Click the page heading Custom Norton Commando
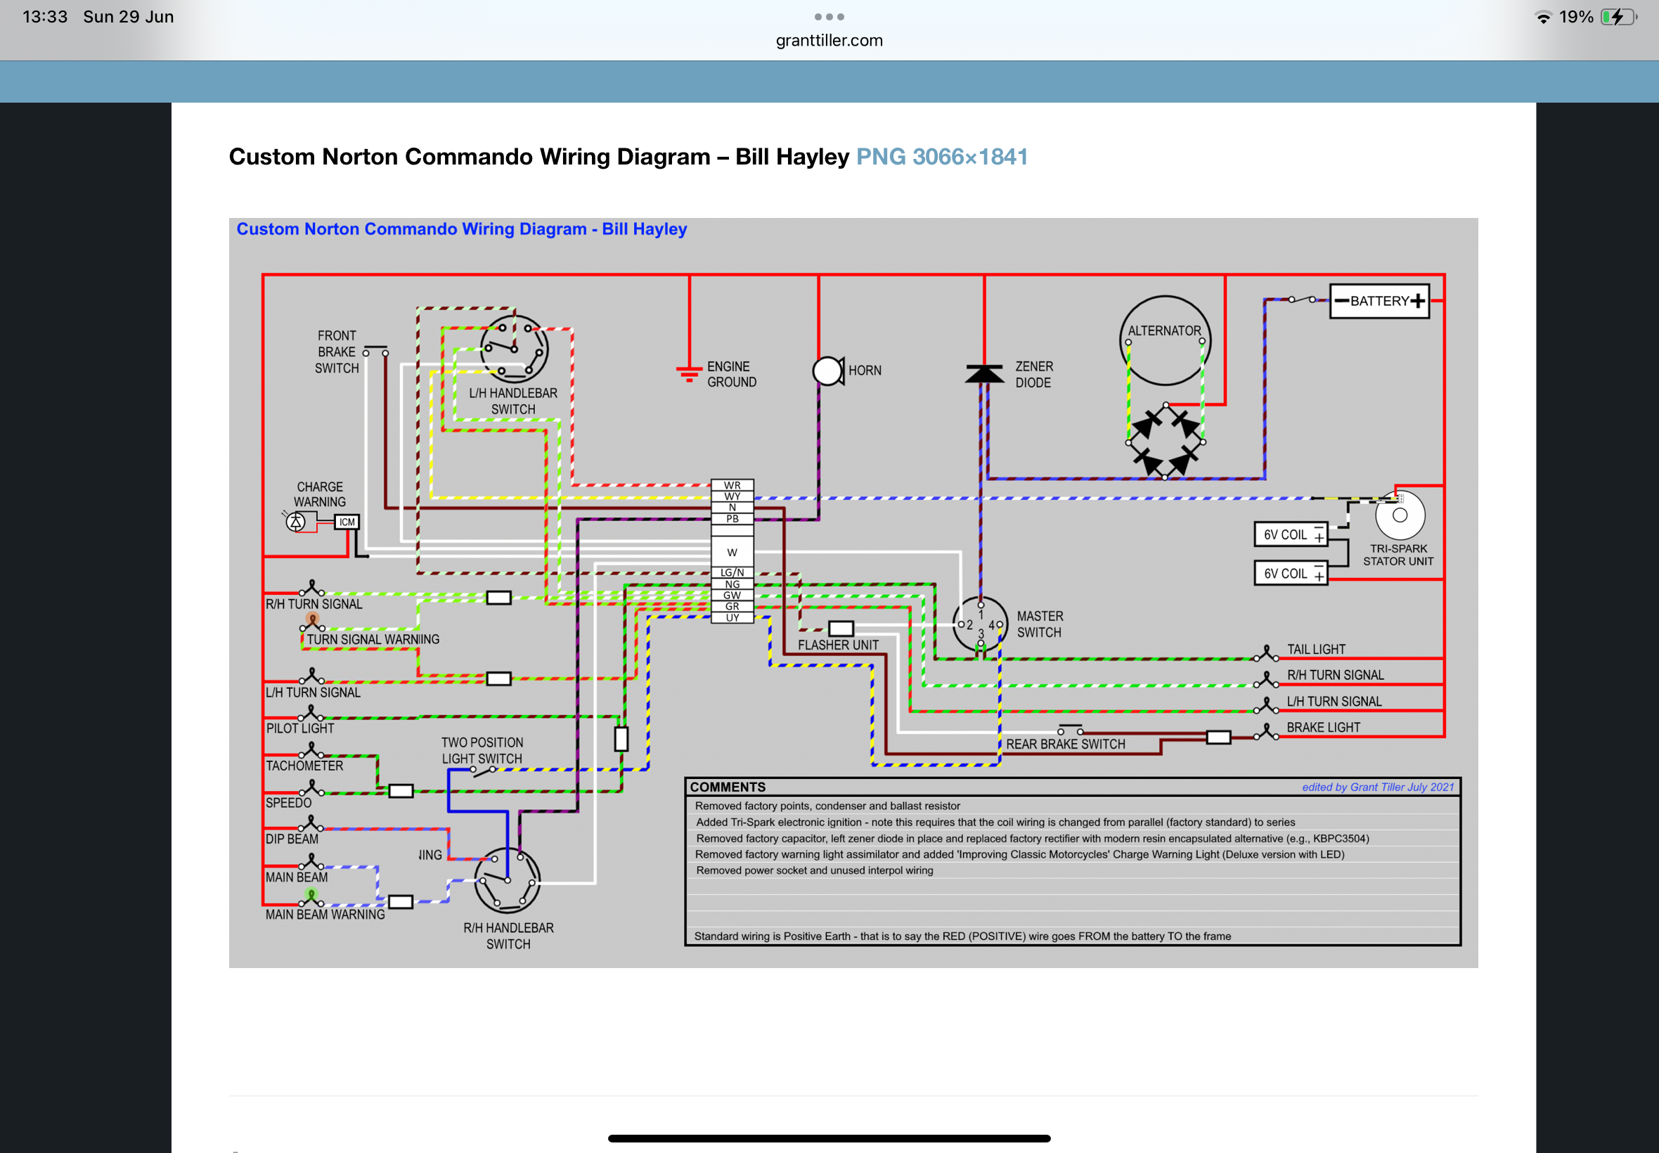 [x=538, y=157]
